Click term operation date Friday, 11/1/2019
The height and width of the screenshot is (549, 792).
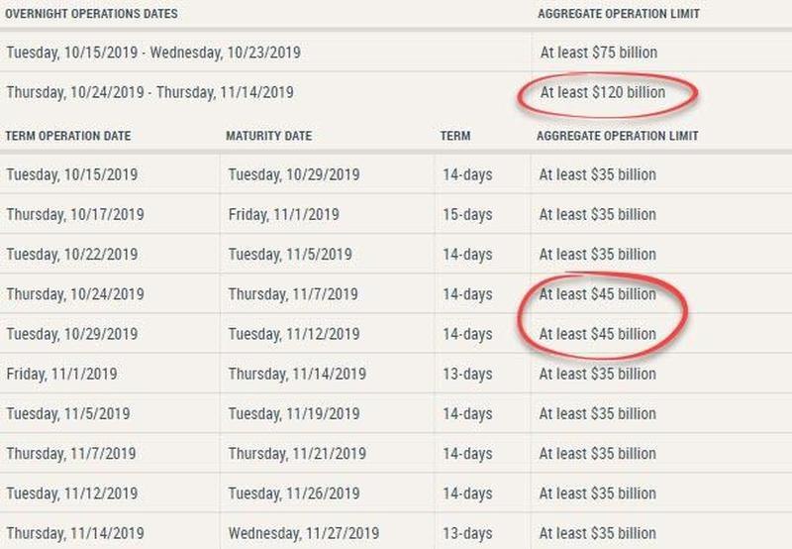61,374
